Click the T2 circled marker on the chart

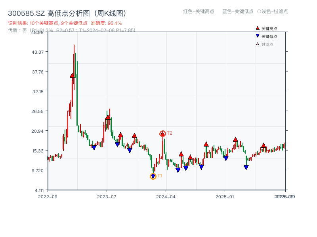tap(163, 133)
